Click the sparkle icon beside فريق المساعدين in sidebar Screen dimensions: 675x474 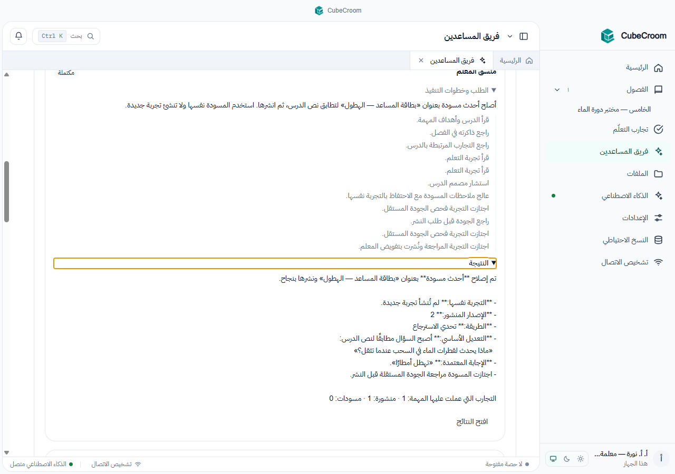point(658,152)
